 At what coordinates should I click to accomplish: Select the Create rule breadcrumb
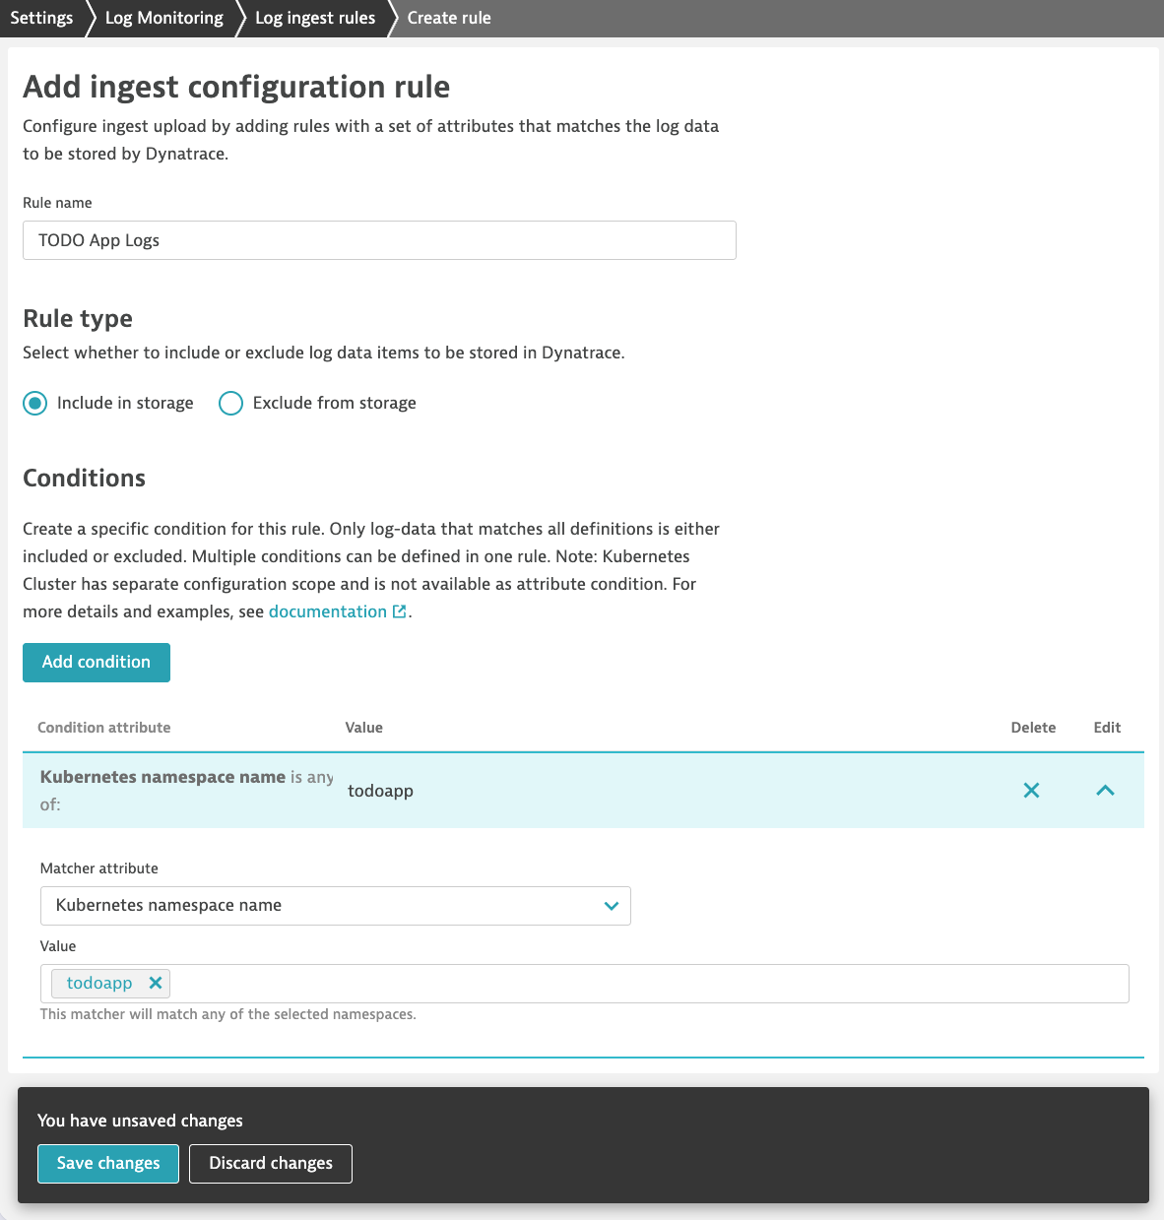coord(448,18)
